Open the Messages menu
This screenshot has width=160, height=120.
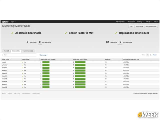pos(131,22)
